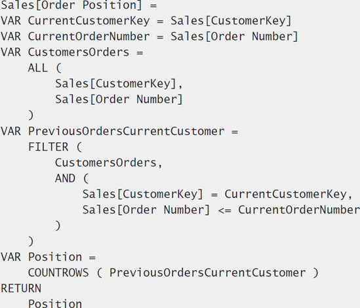Click the <= operator in Order Number comparison
The width and height of the screenshot is (360, 308).
click(x=224, y=210)
